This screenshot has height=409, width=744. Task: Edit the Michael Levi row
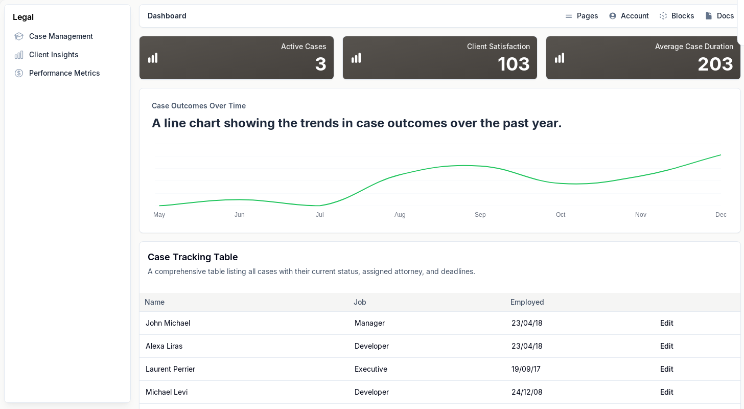[666, 392]
